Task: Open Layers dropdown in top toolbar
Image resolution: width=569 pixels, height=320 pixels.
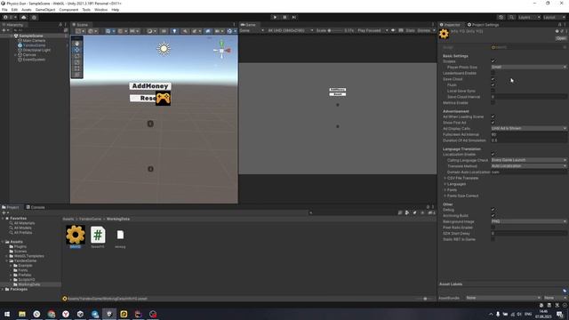Action: tap(529, 17)
